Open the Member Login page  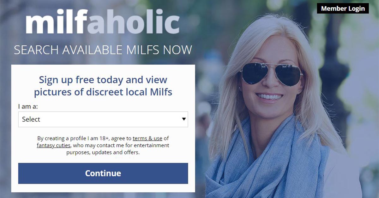(343, 9)
